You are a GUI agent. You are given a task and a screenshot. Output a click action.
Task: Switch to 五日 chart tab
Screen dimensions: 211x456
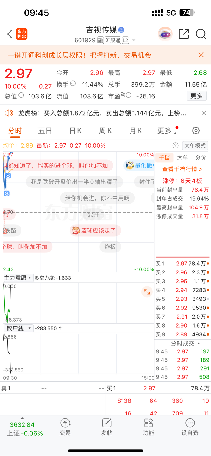pyautogui.click(x=45, y=131)
